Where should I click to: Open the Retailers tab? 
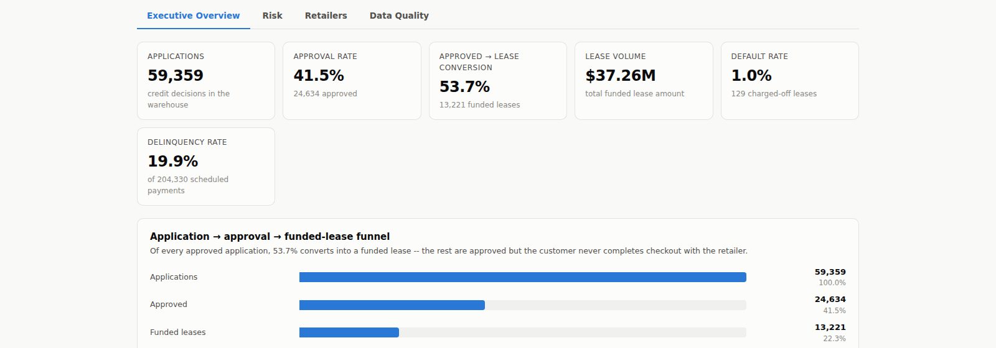(326, 16)
